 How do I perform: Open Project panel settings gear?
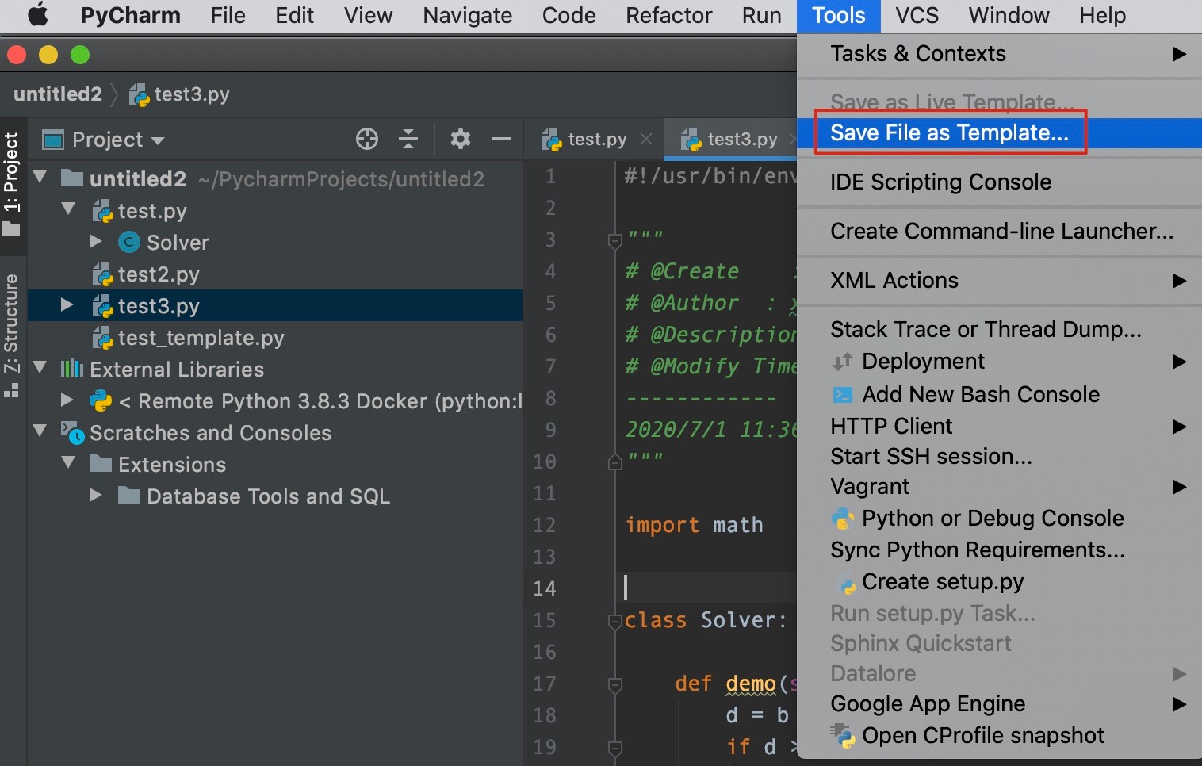tap(461, 140)
